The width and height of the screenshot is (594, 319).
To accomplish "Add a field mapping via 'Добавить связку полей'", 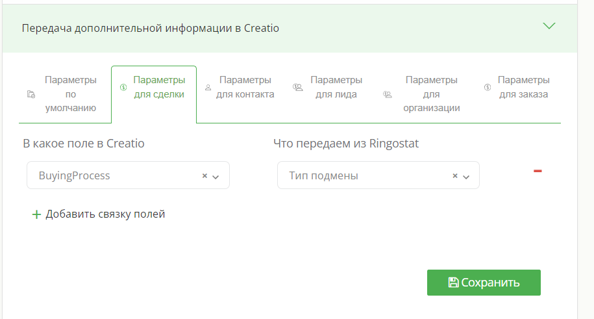I will click(x=99, y=214).
